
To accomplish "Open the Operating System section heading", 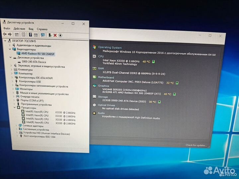I will coord(110,47).
